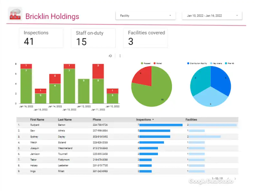The width and height of the screenshot is (257, 191).
Task: Click the Staff on-duty scorecard
Action: pyautogui.click(x=93, y=38)
